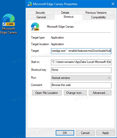Select the Shortcut tab

[69, 17]
